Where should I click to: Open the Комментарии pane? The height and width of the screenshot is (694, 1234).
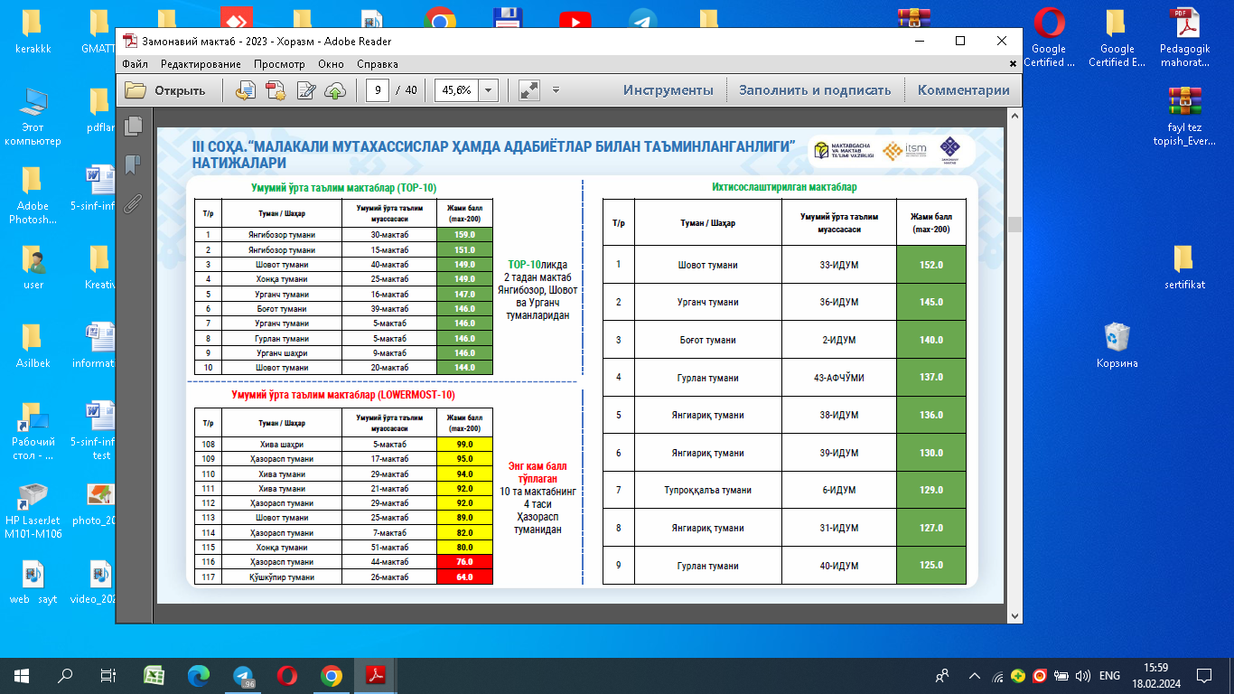click(963, 90)
